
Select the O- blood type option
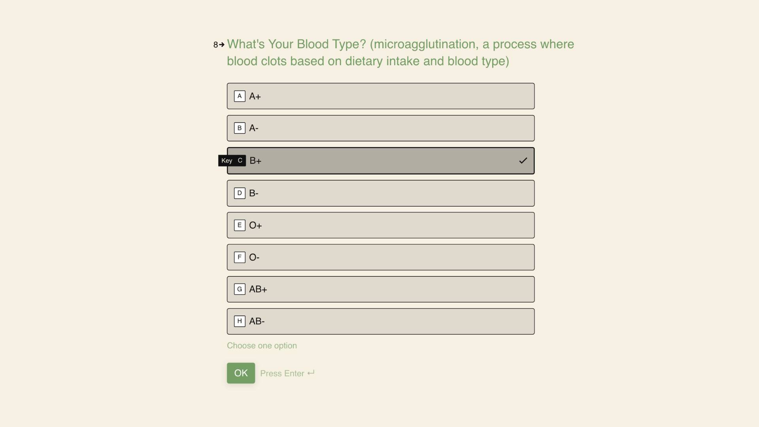(380, 257)
